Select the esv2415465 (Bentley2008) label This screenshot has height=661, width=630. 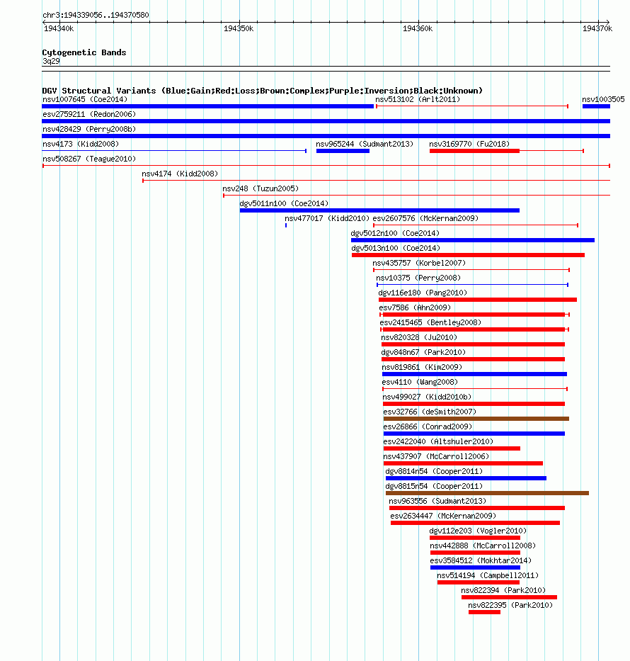[430, 322]
